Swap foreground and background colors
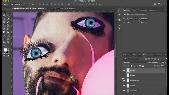 [8, 49]
